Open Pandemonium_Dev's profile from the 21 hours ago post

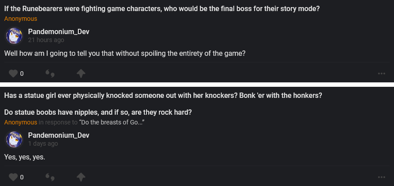59,31
